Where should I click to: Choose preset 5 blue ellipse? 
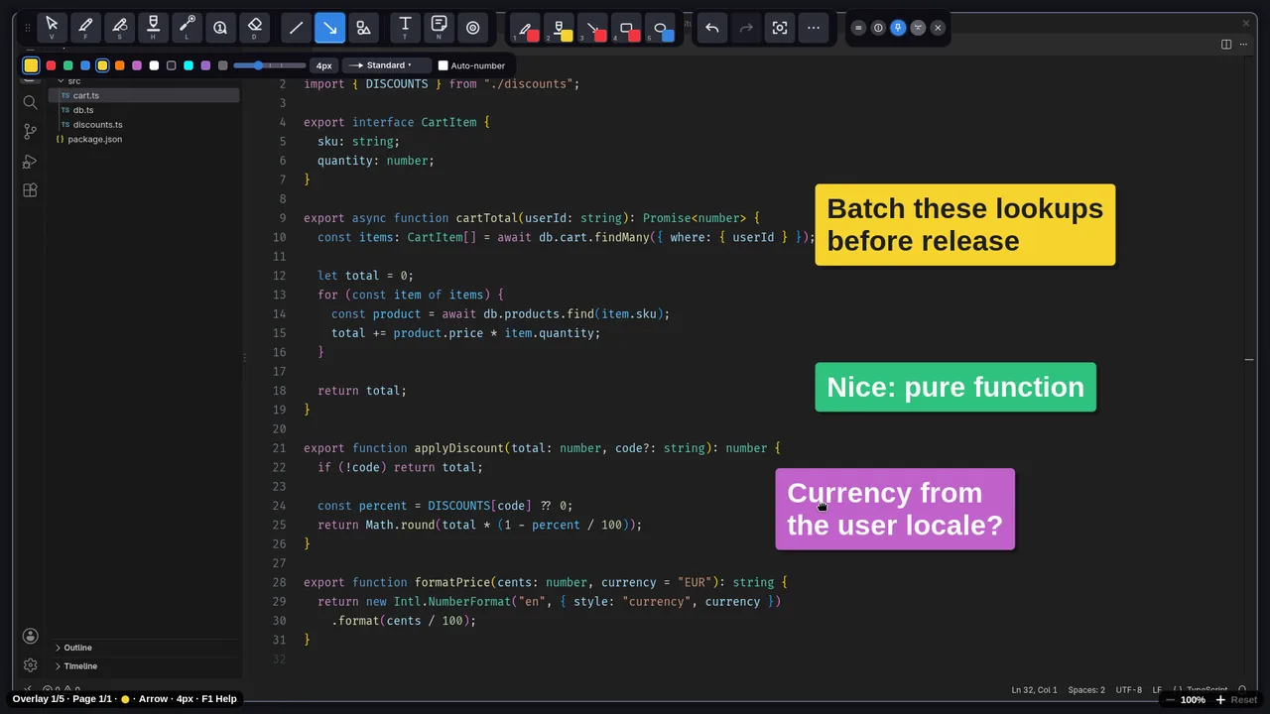(661, 28)
